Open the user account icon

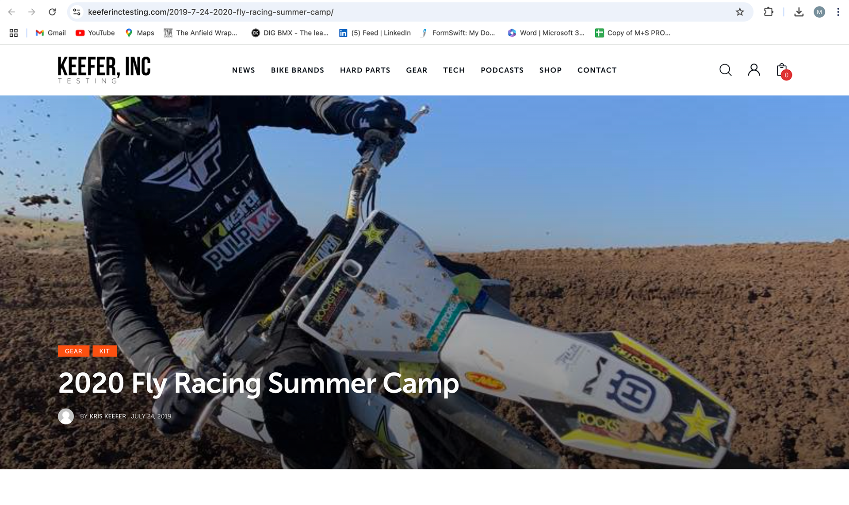[754, 70]
